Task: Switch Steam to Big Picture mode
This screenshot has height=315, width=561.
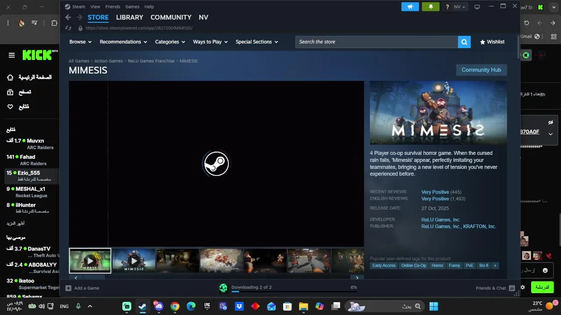Action: 477,7
